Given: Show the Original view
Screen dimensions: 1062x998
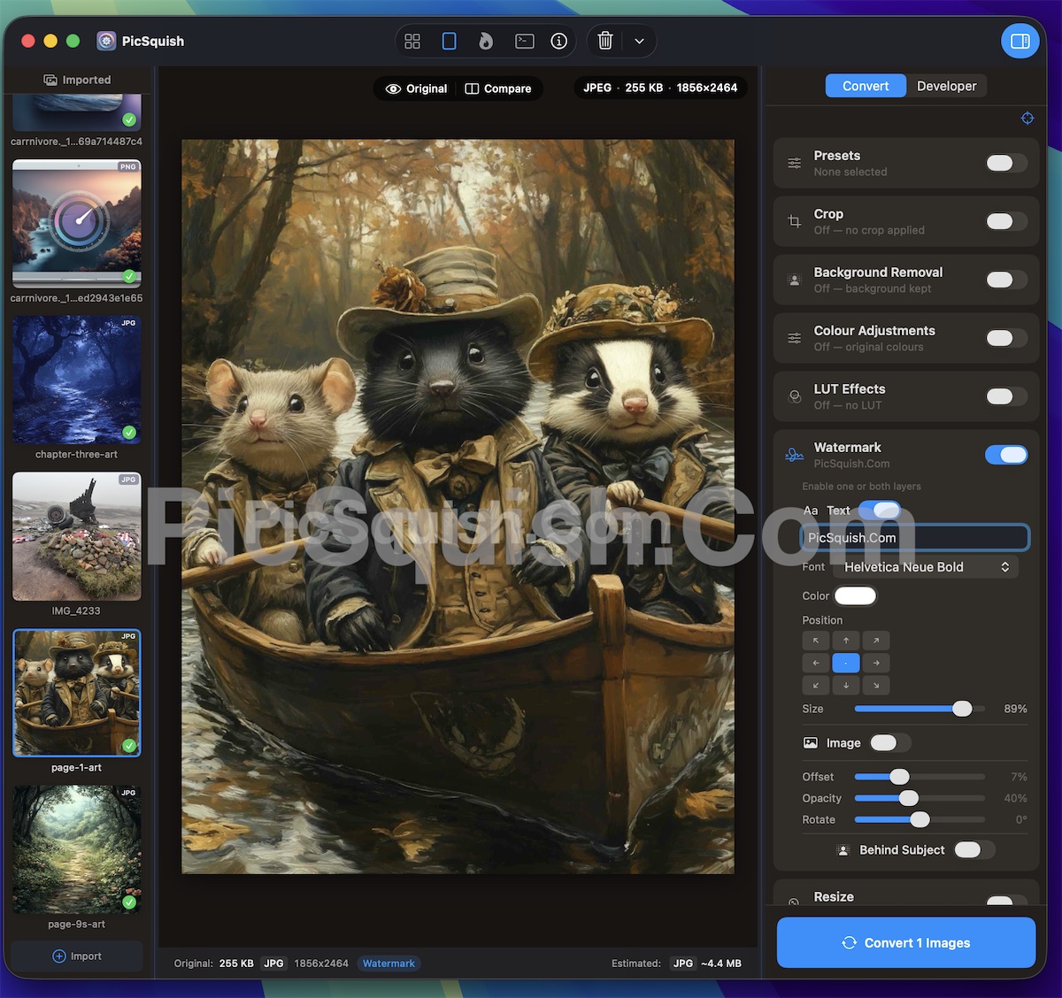Looking at the screenshot, I should [417, 88].
